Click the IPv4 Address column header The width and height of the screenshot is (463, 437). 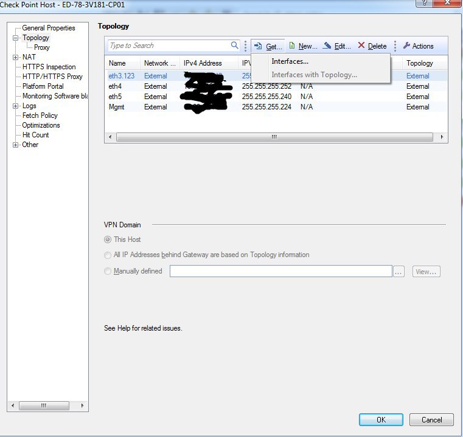pos(209,63)
